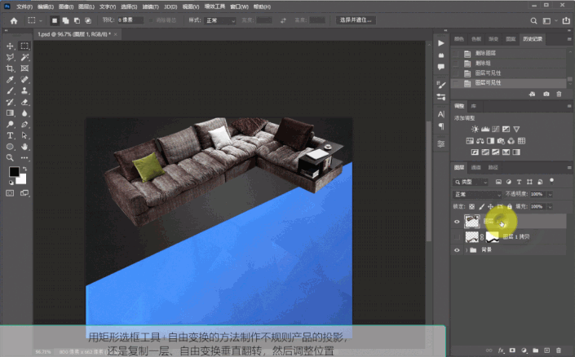Screen dimensions: 575x357
Task: Add Photo Filter adjustment (camera icon)
Action: pyautogui.click(x=501, y=141)
